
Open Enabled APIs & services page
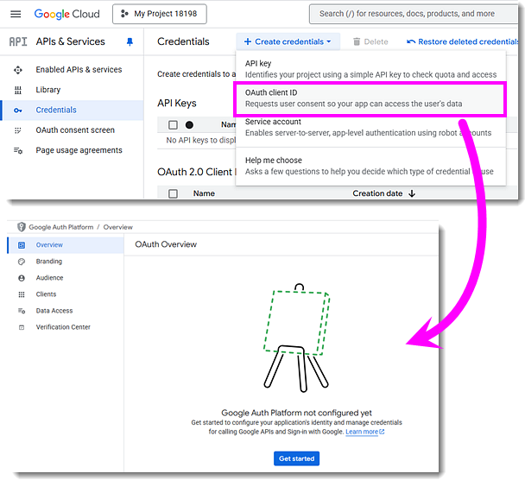79,70
